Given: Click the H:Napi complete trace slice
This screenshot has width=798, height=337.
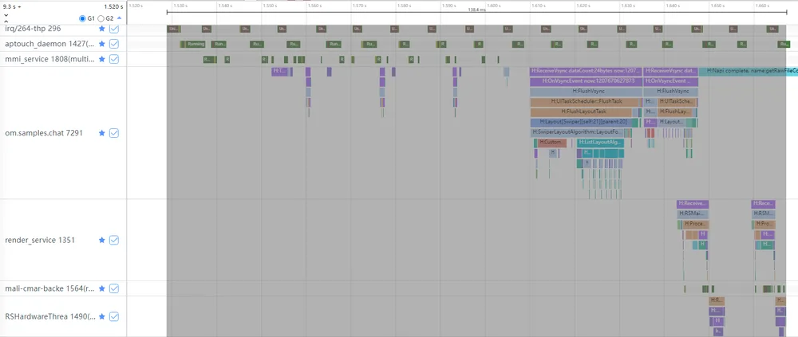Looking at the screenshot, I should (x=749, y=72).
